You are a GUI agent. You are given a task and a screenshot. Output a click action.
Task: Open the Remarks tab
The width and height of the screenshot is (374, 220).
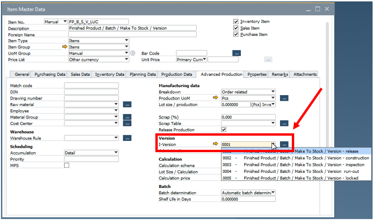280,74
